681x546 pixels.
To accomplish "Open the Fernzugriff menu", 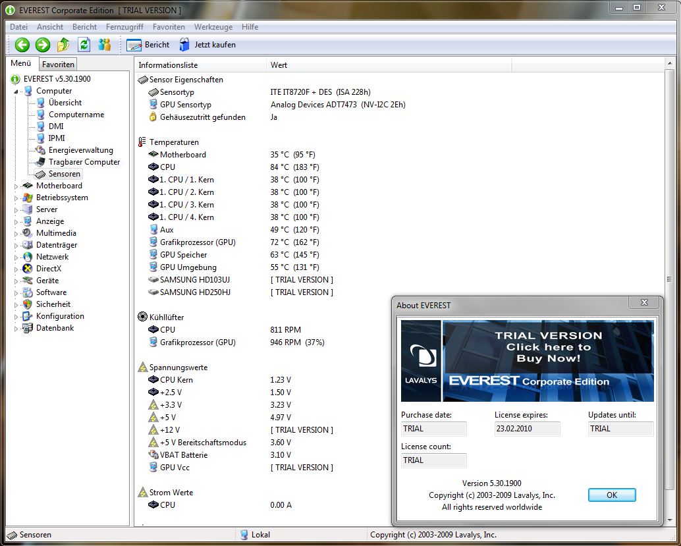I will point(124,27).
